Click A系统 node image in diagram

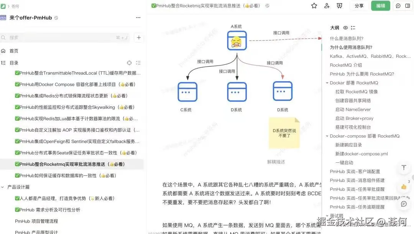pos(237,41)
